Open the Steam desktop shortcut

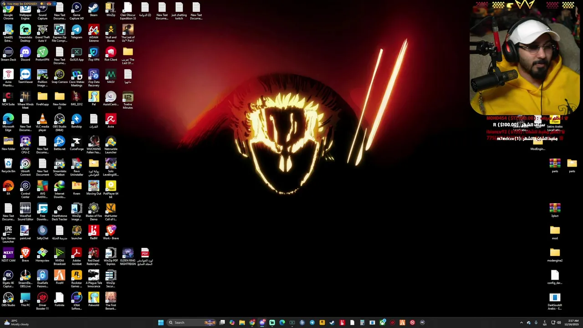93,10
